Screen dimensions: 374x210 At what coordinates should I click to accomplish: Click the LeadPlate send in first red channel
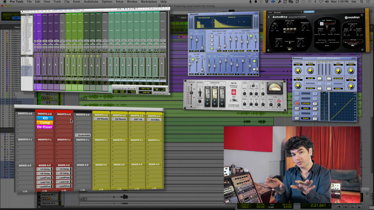coord(45,178)
